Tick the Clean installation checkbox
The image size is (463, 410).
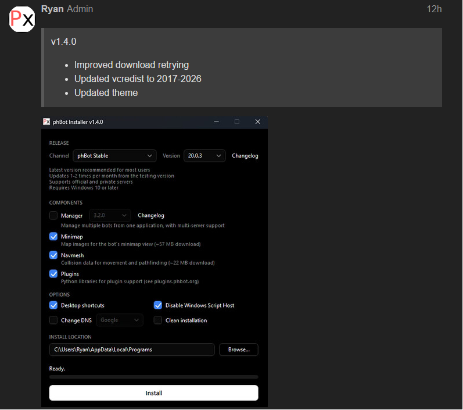coord(158,320)
